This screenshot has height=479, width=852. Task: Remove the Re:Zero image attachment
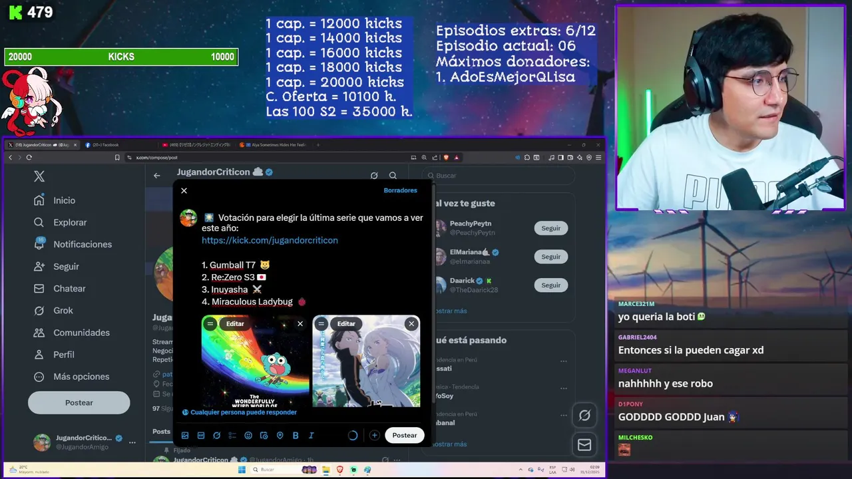coord(411,323)
